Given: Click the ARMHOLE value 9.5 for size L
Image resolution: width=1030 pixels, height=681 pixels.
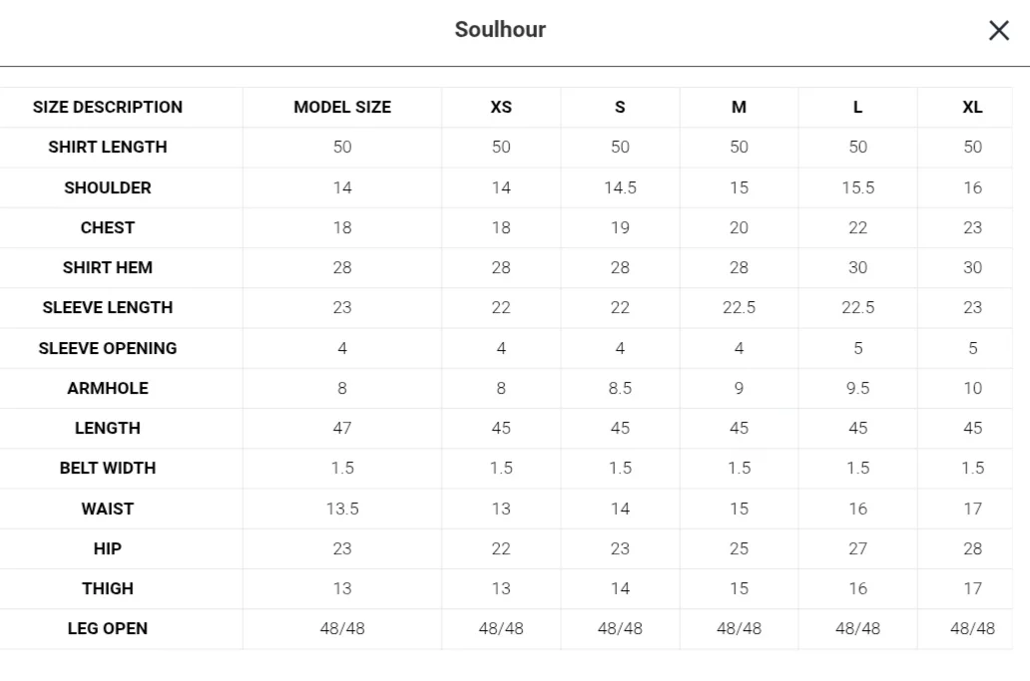Looking at the screenshot, I should coord(857,388).
